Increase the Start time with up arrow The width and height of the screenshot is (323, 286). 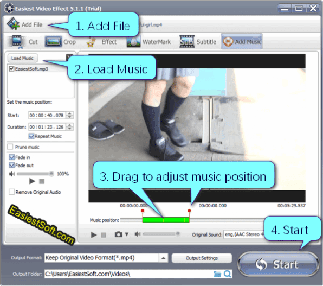click(69, 113)
